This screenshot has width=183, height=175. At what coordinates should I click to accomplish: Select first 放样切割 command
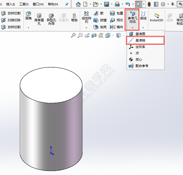point(11,13)
